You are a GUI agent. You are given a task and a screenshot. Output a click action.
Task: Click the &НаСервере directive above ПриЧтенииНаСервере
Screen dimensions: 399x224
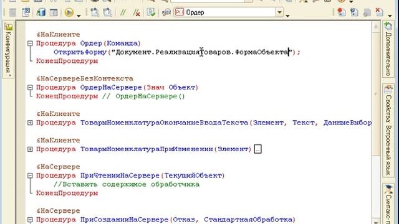[58, 167]
